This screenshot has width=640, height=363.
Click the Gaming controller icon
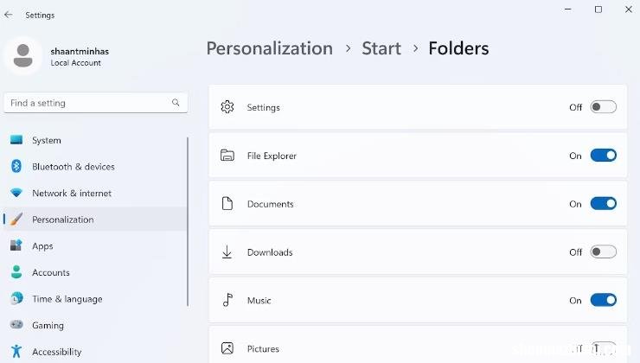point(16,325)
